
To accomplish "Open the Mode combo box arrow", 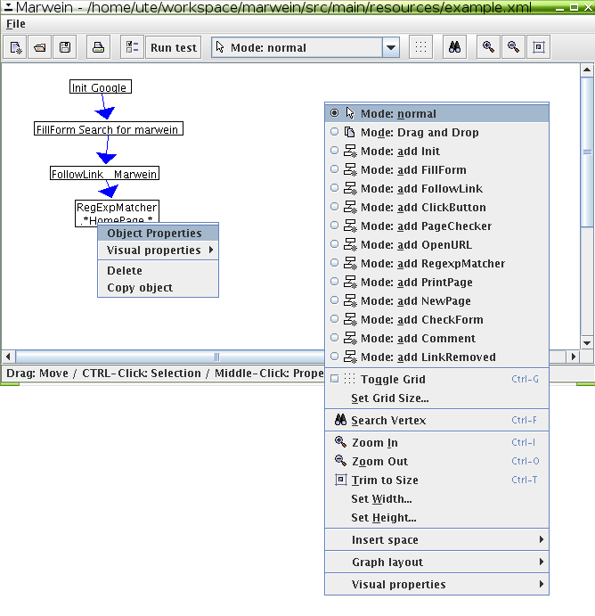I will click(x=390, y=47).
